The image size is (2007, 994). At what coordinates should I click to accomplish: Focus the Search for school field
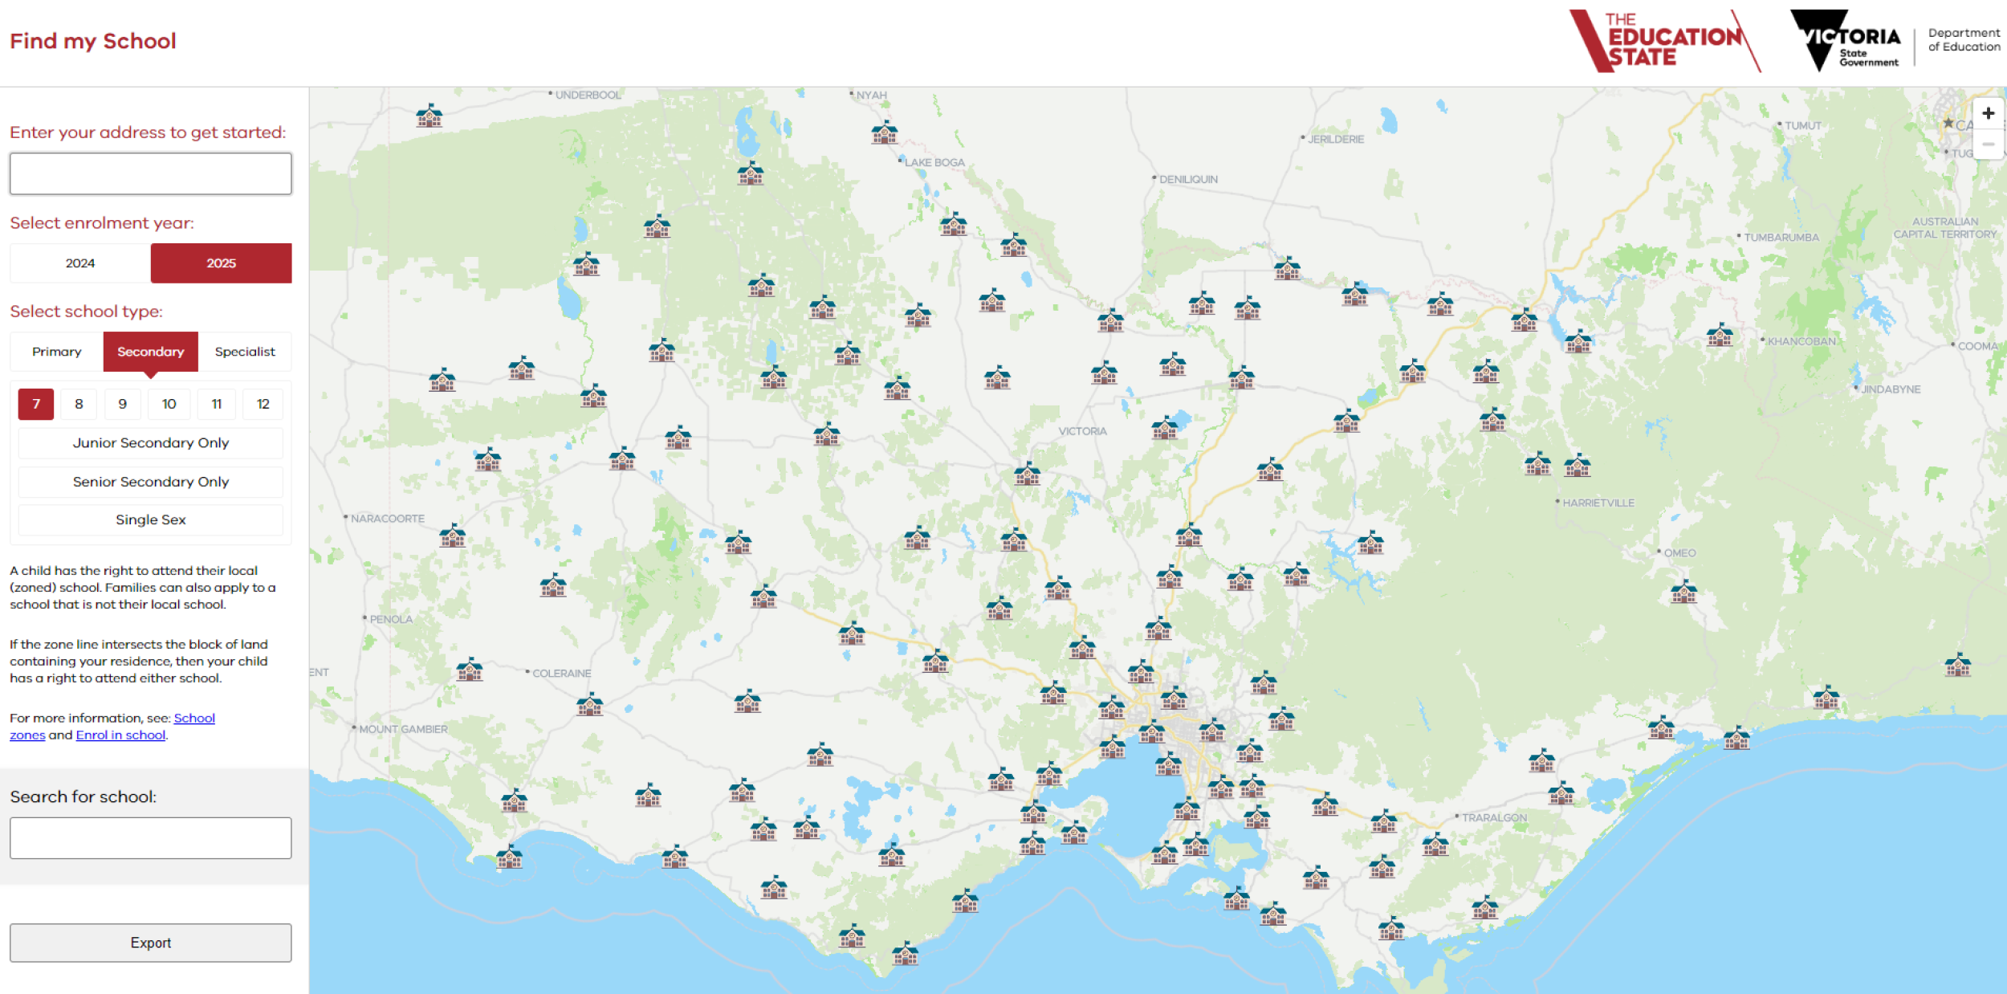click(151, 838)
